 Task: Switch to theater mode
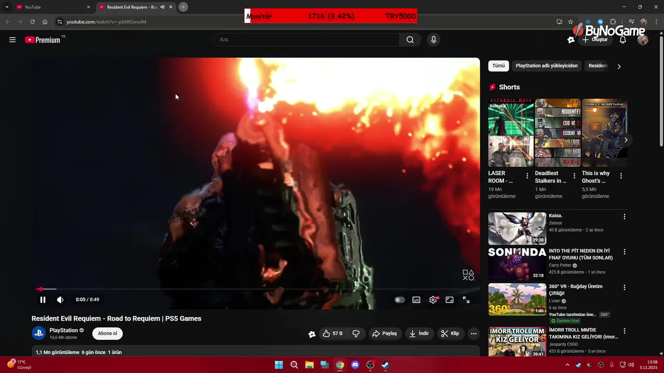(x=450, y=299)
